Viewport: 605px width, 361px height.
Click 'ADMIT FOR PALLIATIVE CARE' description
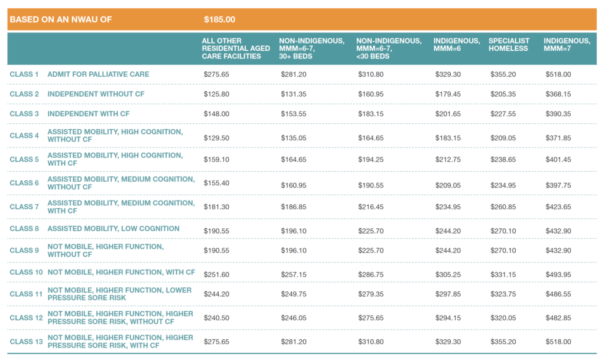pyautogui.click(x=99, y=74)
